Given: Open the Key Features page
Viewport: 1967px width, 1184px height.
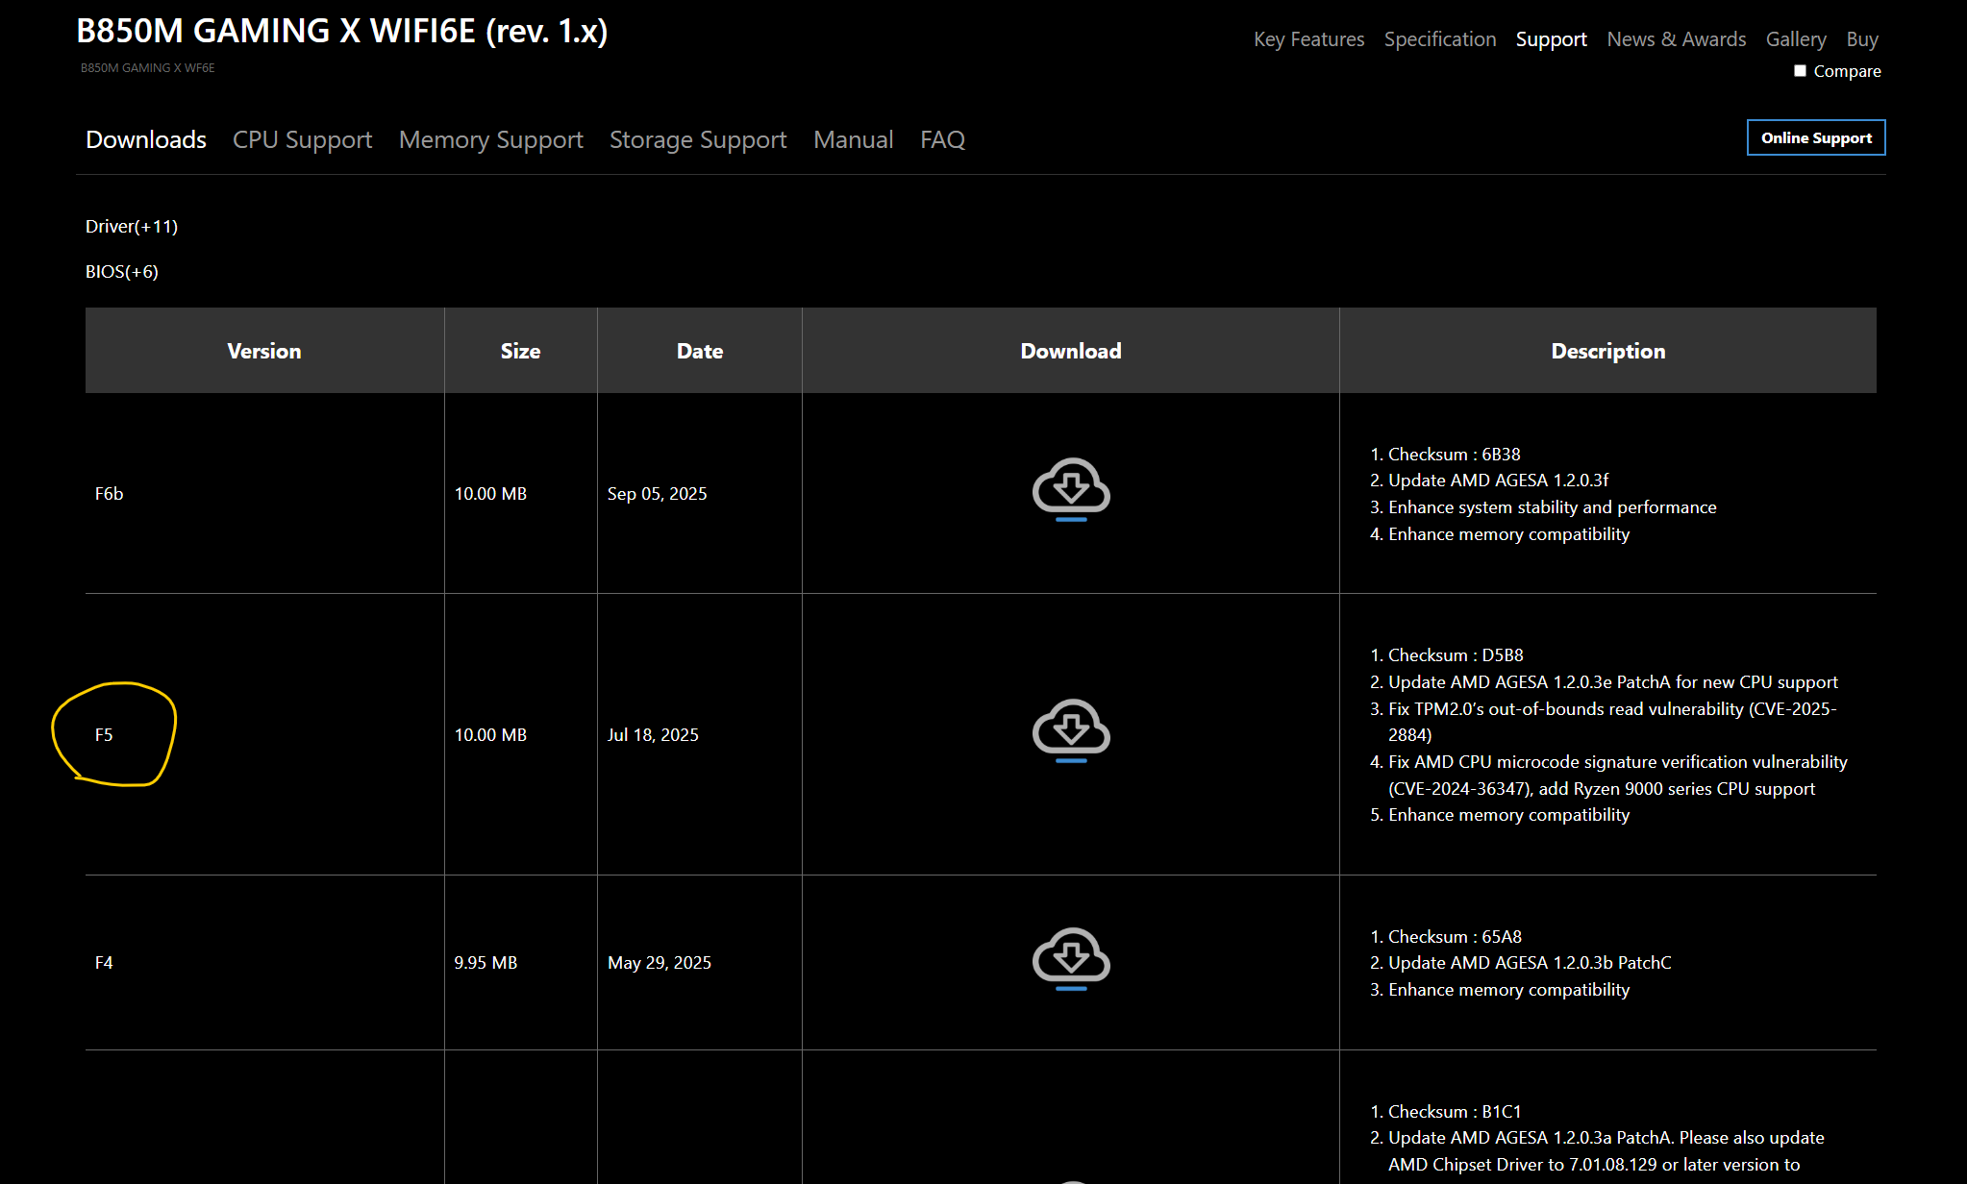Looking at the screenshot, I should (x=1308, y=39).
